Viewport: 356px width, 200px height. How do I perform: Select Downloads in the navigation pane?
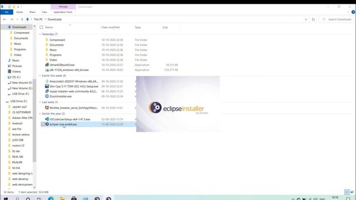[19, 27]
